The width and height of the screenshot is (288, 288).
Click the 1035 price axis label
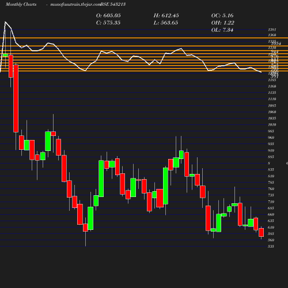[272, 118]
